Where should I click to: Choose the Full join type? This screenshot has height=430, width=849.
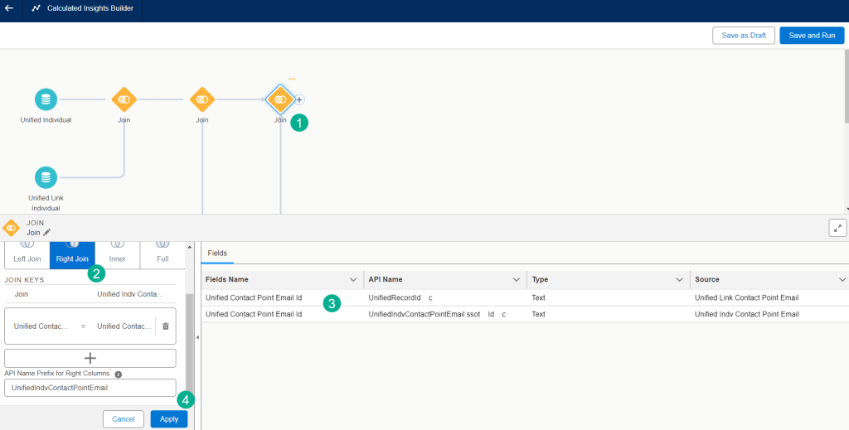[x=163, y=254]
